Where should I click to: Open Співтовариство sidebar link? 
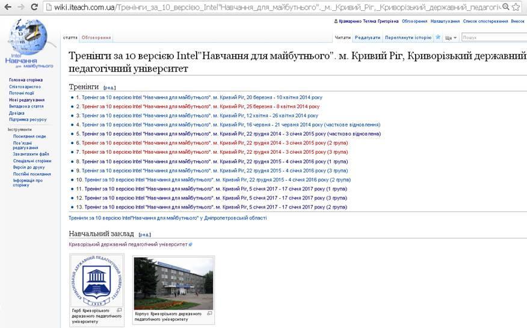pyautogui.click(x=25, y=87)
